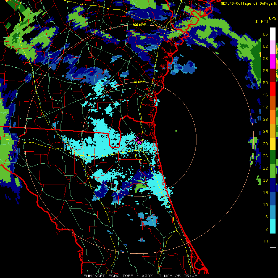Screen dimensions: 278x278
Task: Click the legend value '58'
Action: [x=265, y=58]
